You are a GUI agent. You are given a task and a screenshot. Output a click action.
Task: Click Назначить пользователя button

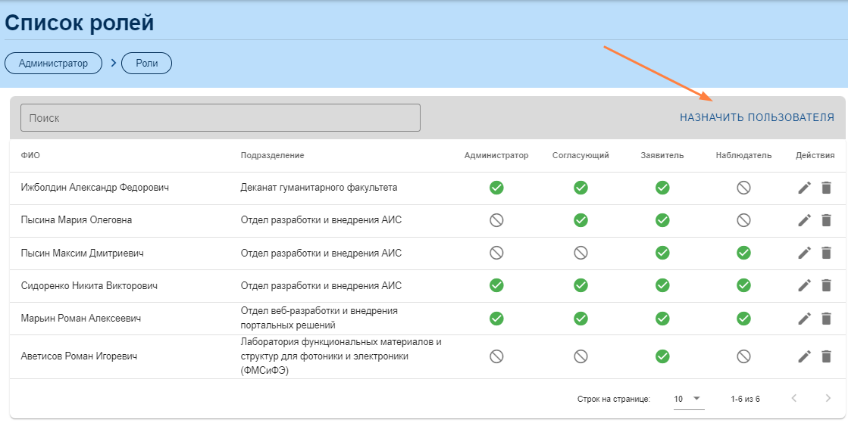coord(756,117)
